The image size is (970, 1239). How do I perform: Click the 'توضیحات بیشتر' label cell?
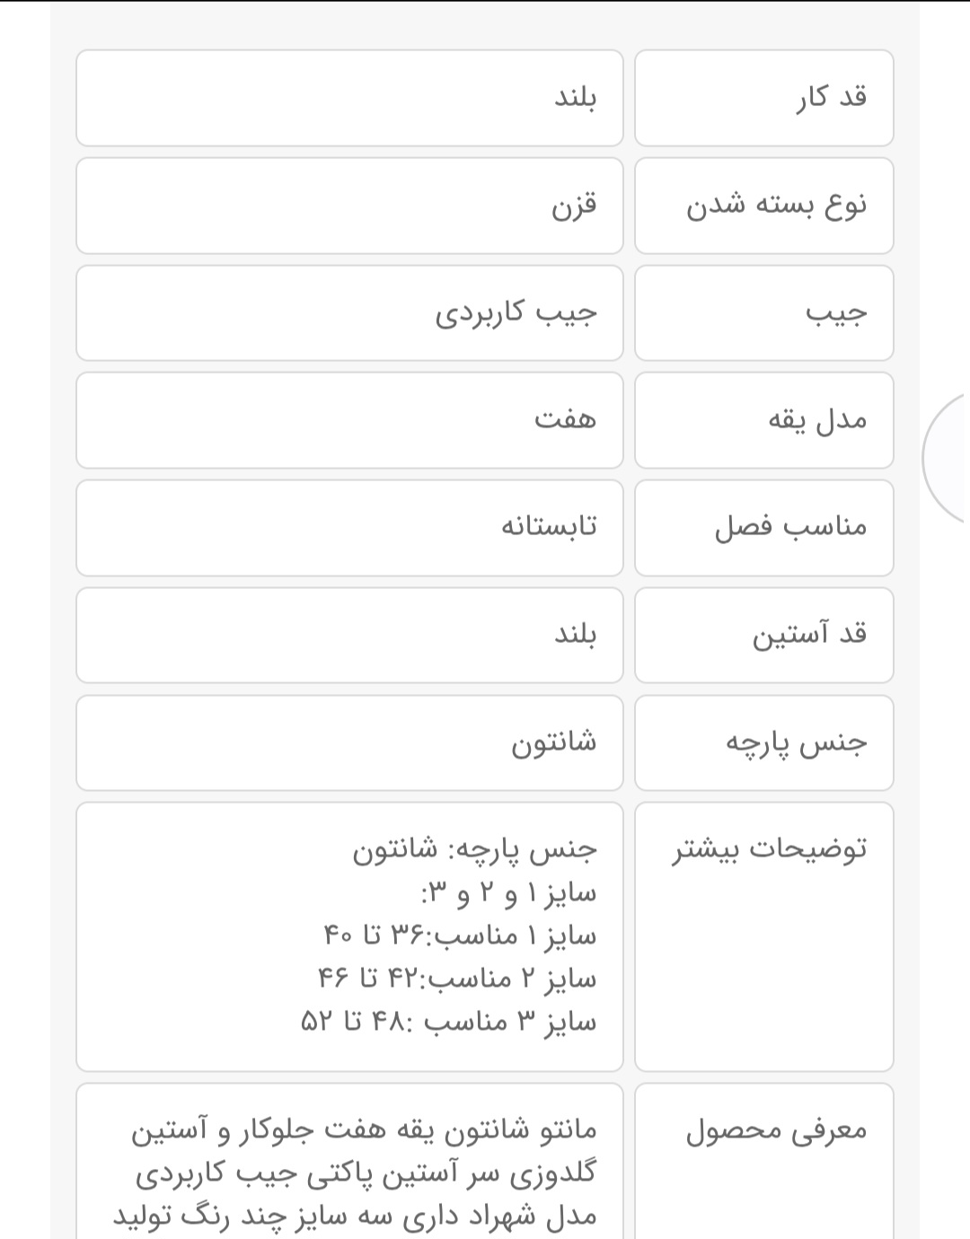click(763, 936)
